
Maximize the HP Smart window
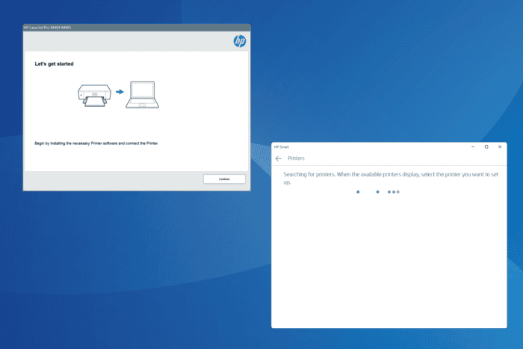[x=486, y=146]
